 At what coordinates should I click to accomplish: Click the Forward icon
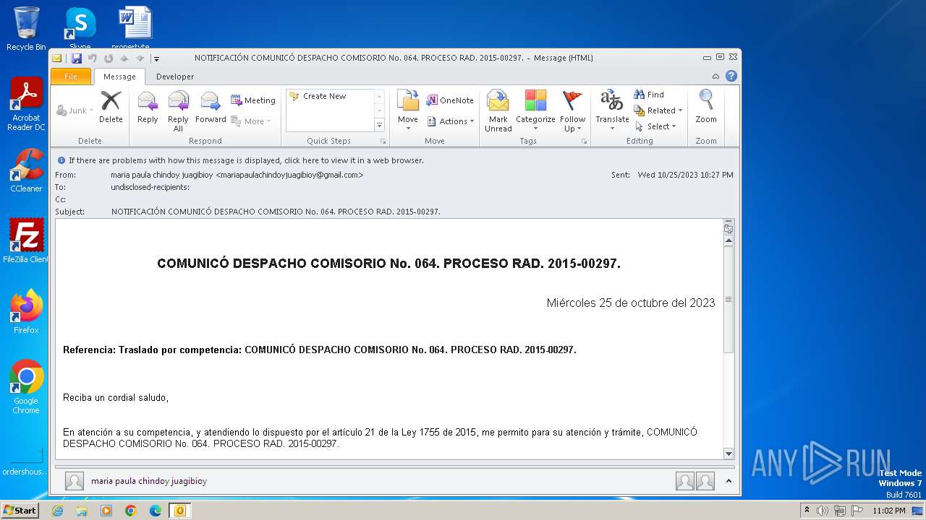click(x=211, y=107)
